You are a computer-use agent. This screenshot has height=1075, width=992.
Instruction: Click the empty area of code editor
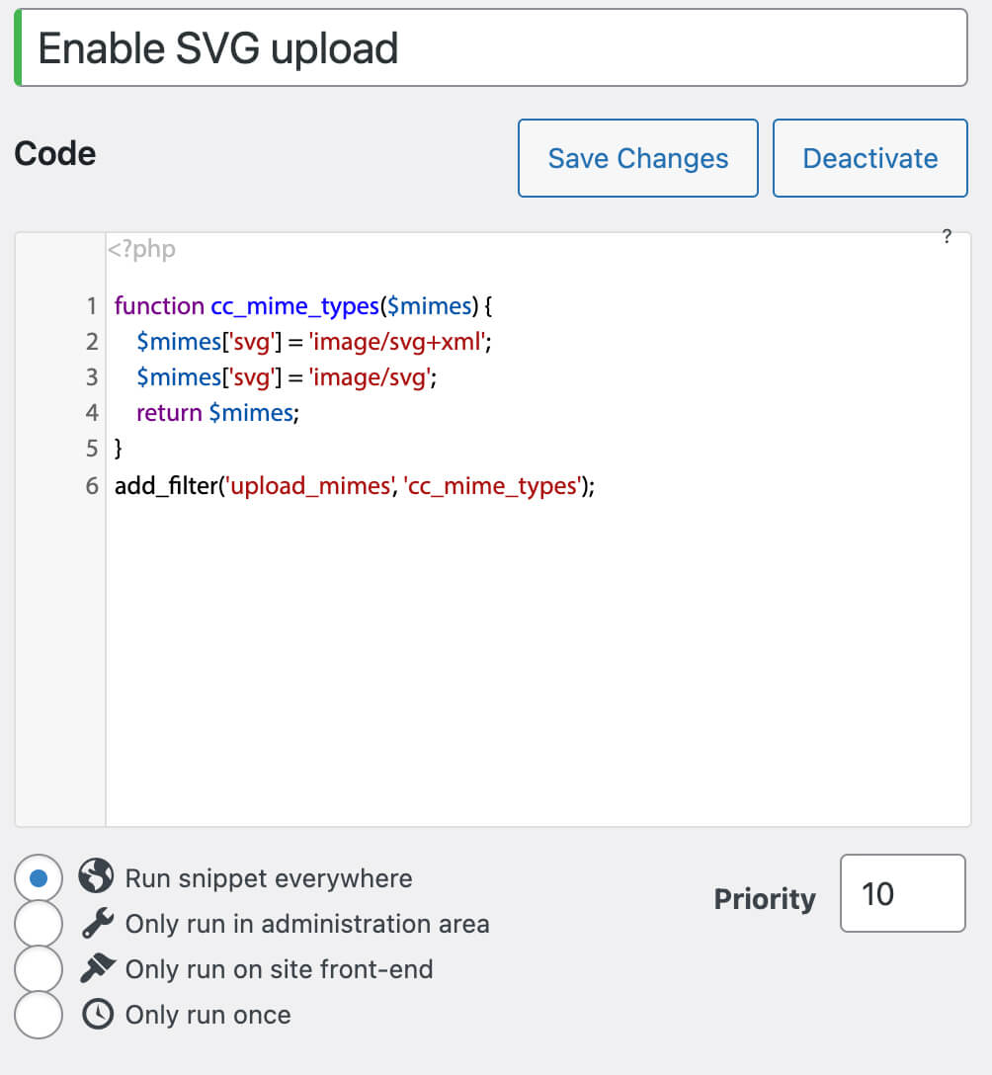tap(537, 658)
